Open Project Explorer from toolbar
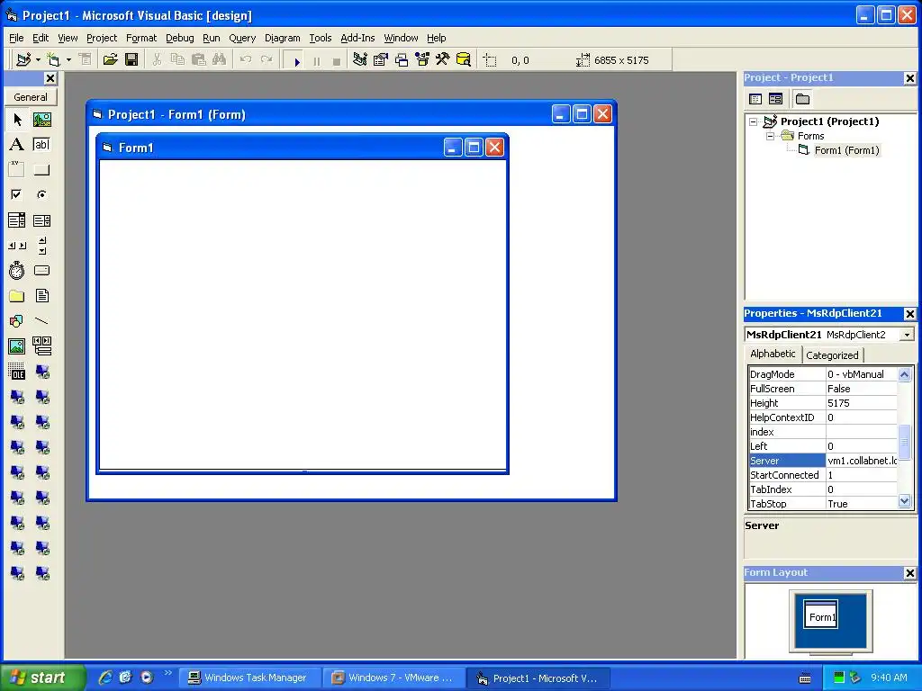The width and height of the screenshot is (922, 691). click(360, 60)
